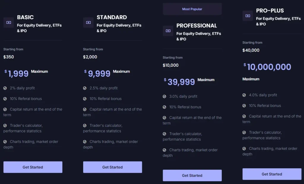This screenshot has height=184, width=304.
Task: Click the $10,000,000 maximum amount
Action: click(x=267, y=67)
